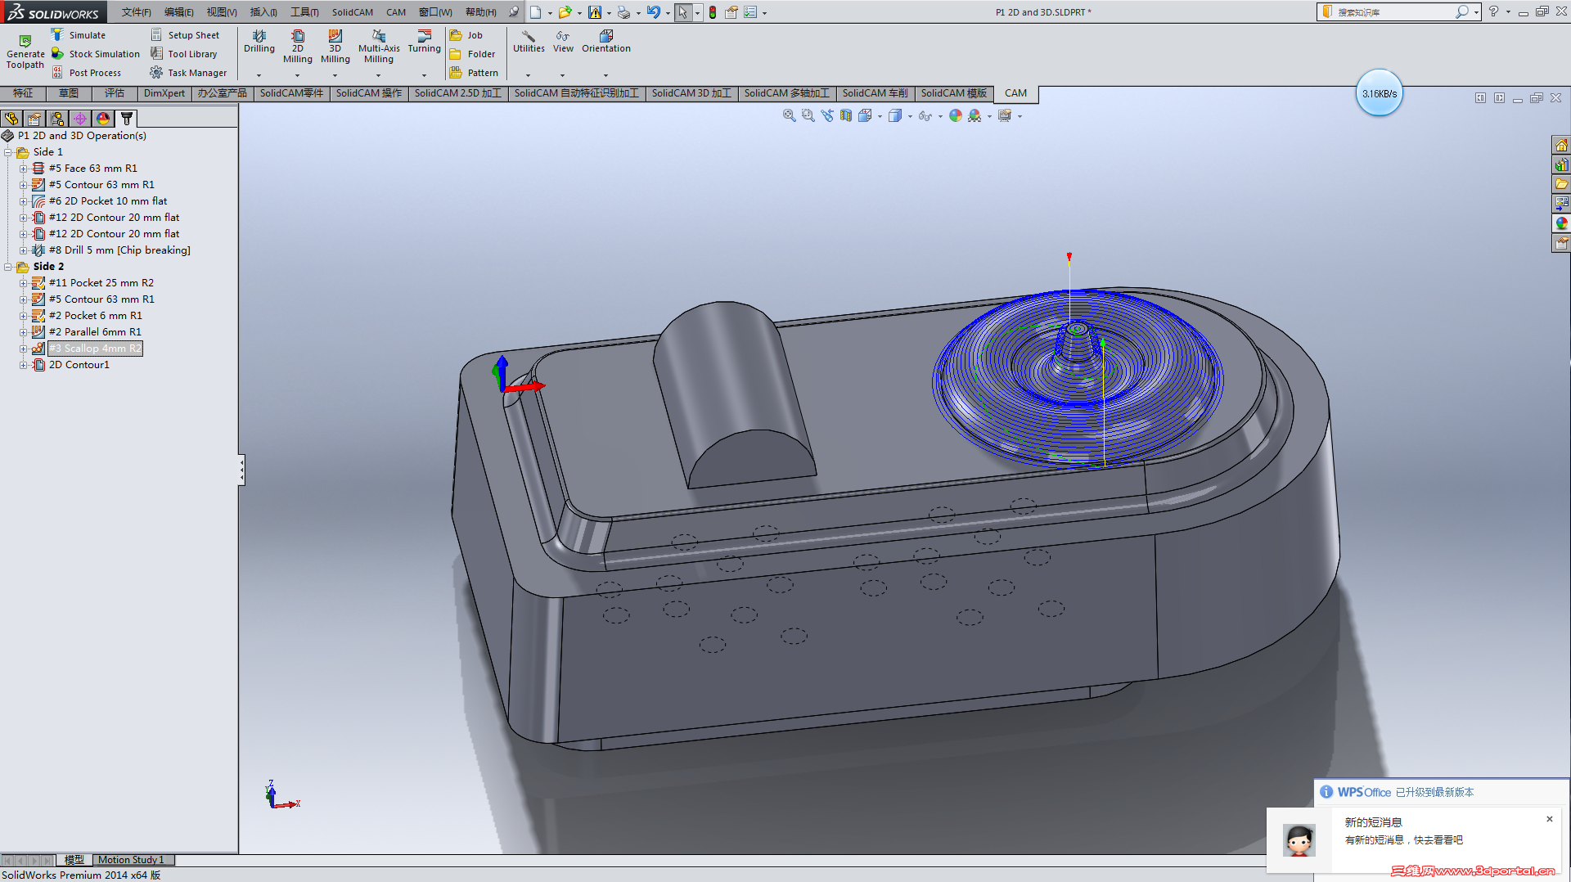Open the Utilities dropdown arrow
Viewport: 1571px width, 882px height.
(529, 75)
